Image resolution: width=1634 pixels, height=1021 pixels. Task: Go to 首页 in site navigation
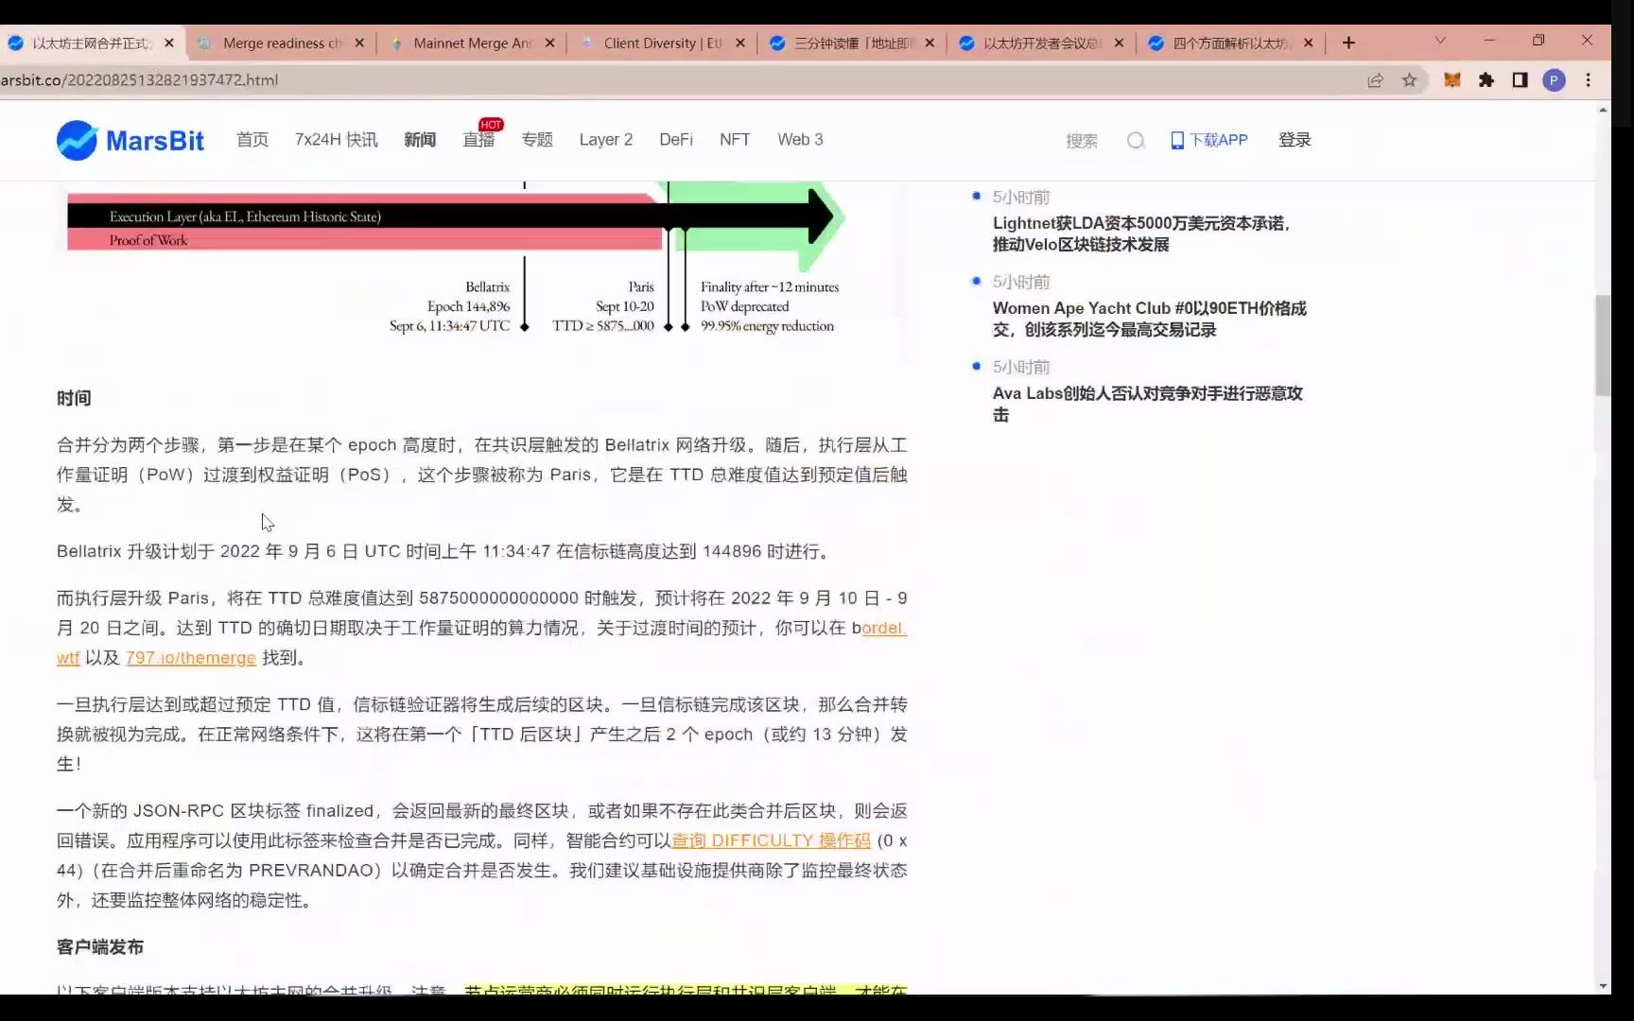[x=252, y=140]
